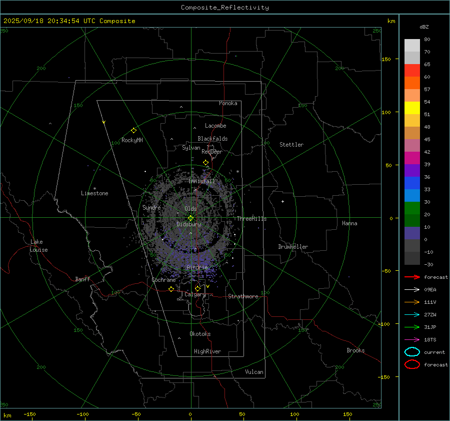Pick the yellow 51 dBZ color swatch

[412, 108]
